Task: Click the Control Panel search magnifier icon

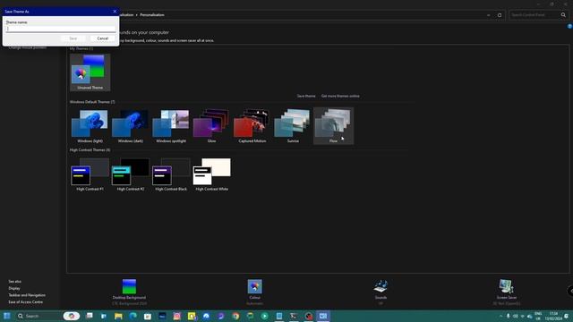Action: click(x=563, y=15)
